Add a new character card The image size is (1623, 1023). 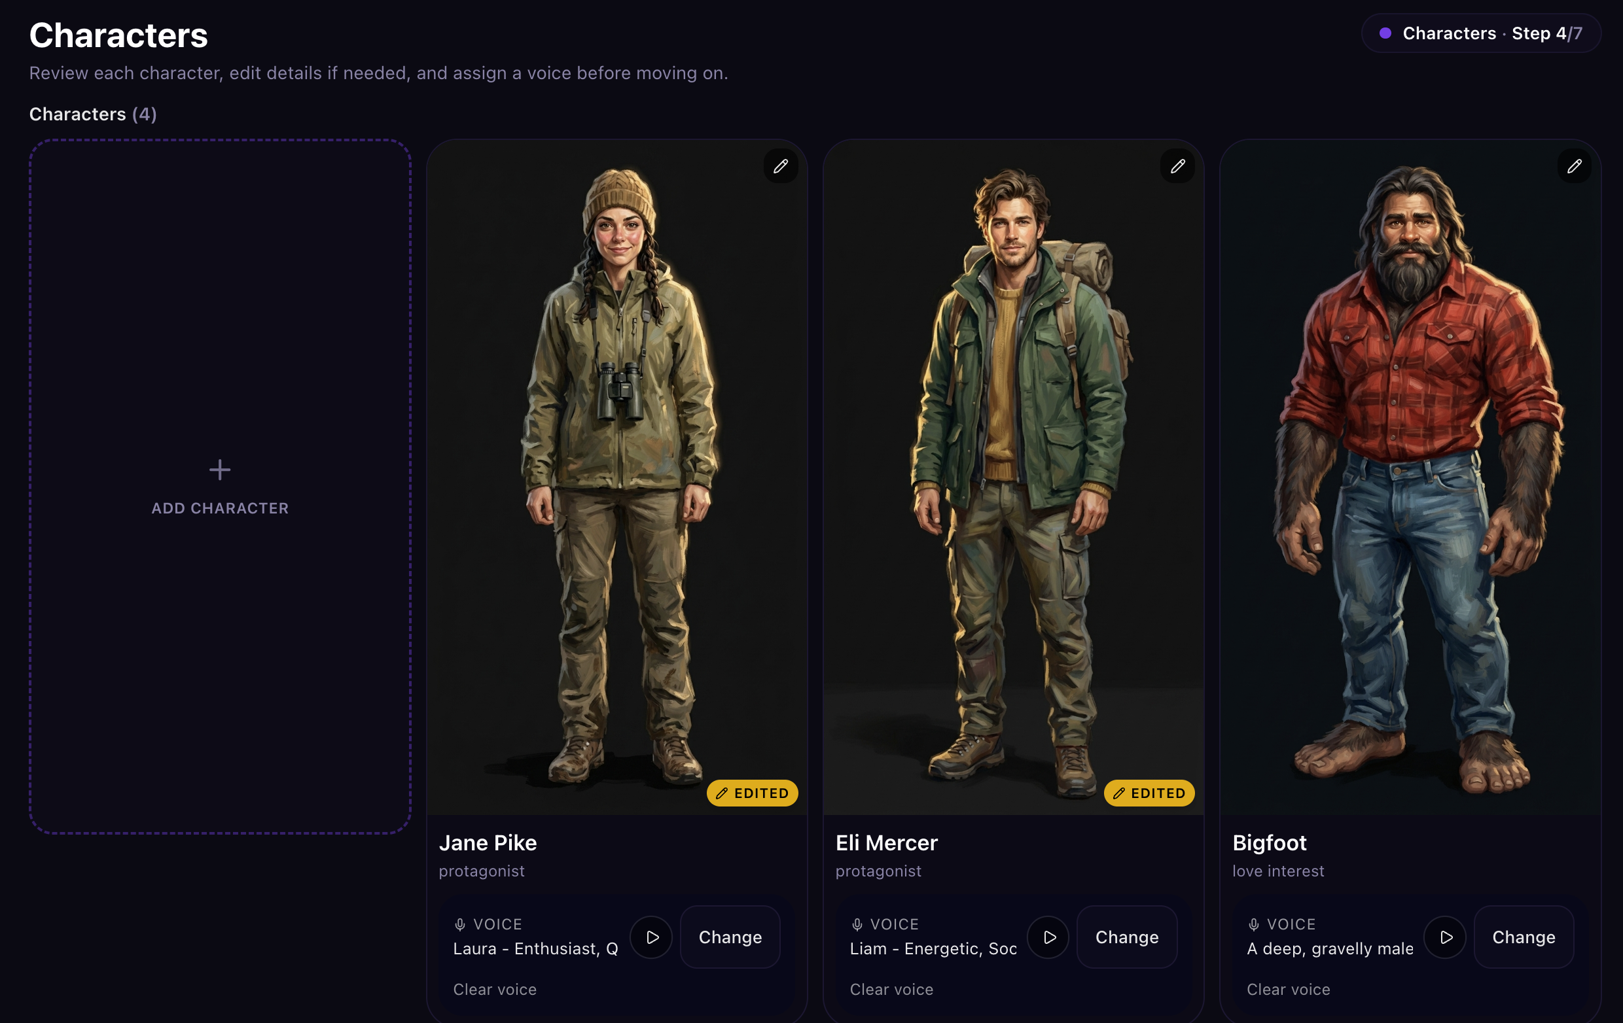coord(221,487)
